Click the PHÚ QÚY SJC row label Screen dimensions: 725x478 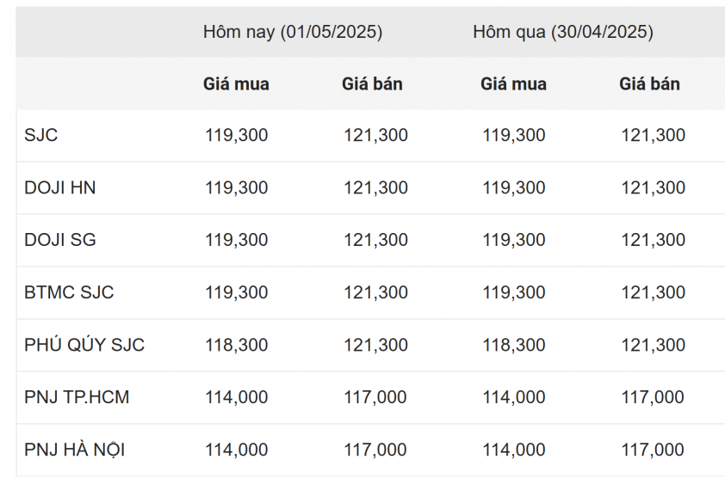pyautogui.click(x=84, y=345)
